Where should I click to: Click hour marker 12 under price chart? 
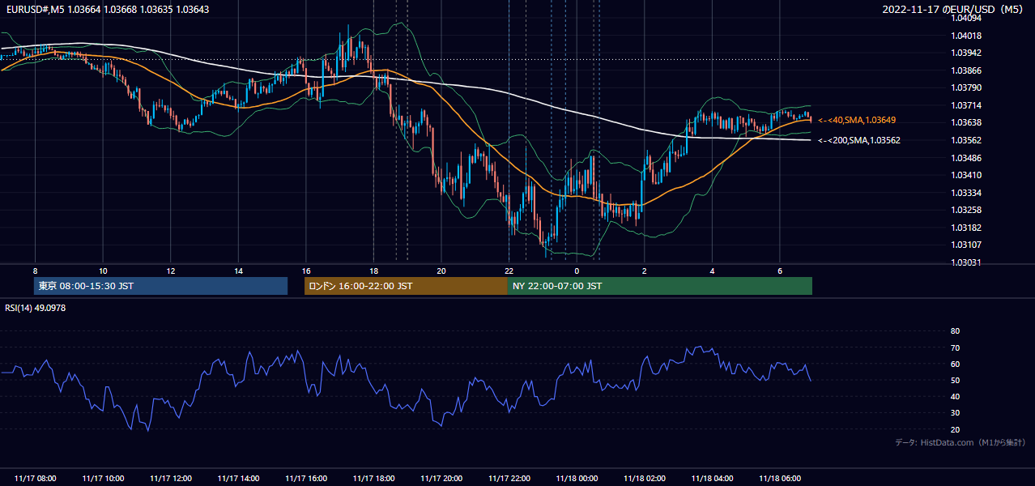[171, 271]
